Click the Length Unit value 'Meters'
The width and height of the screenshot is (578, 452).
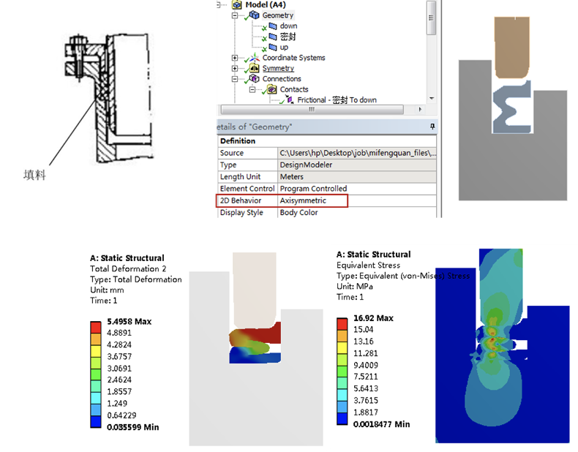click(x=357, y=177)
